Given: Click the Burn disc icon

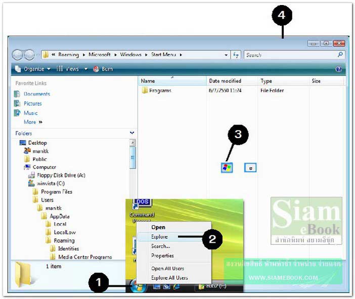Looking at the screenshot, I should tap(96, 69).
